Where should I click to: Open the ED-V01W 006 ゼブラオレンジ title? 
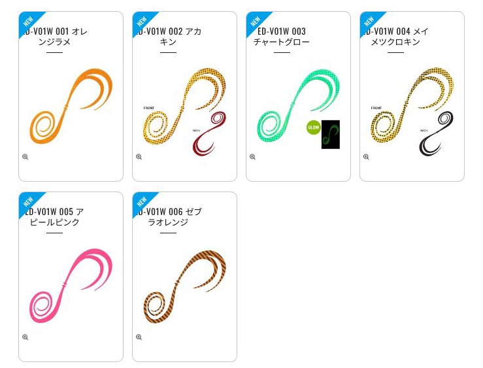pyautogui.click(x=169, y=217)
